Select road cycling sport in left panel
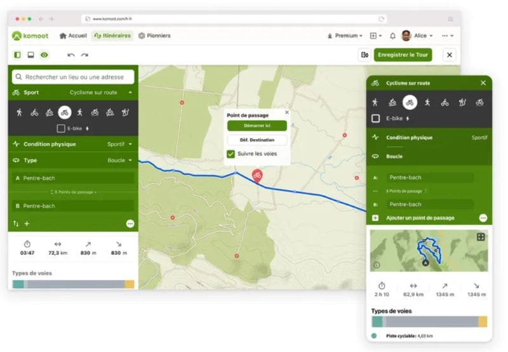The height and width of the screenshot is (352, 508). click(65, 112)
